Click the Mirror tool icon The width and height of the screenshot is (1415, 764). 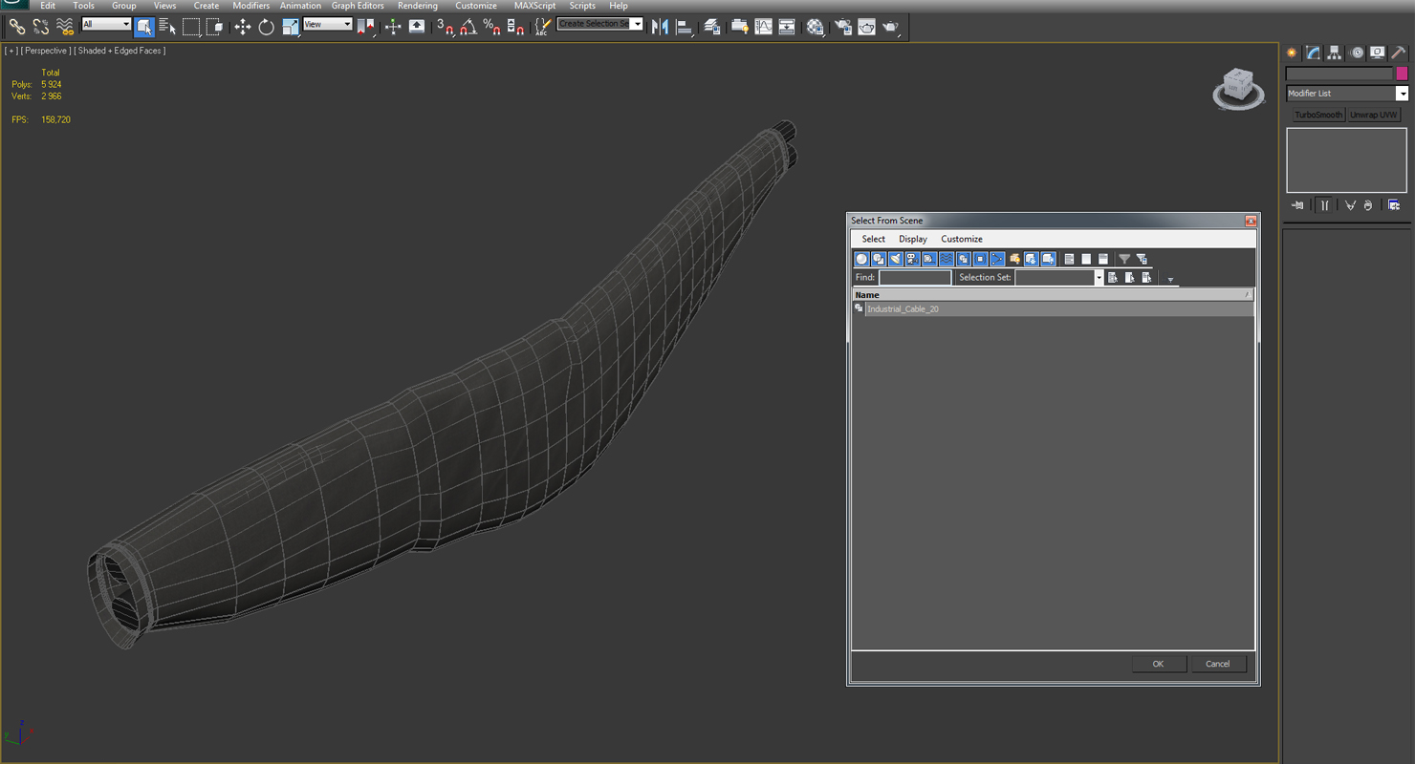660,27
